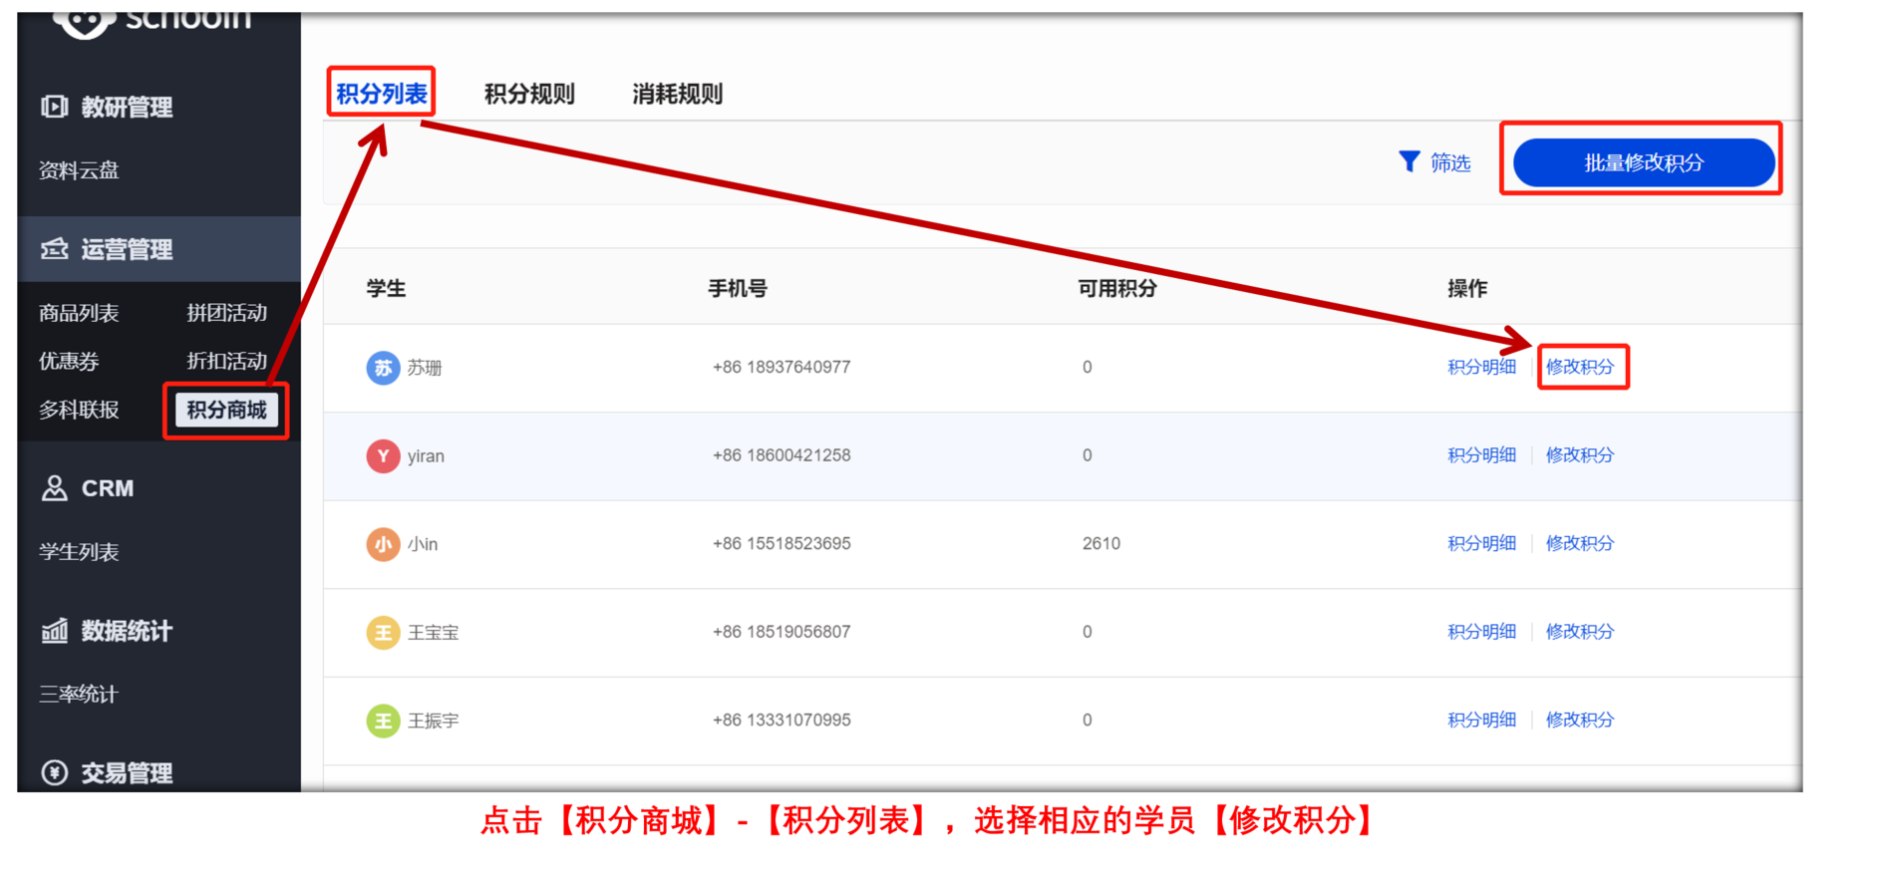Open 多科联报 in the sidebar
This screenshot has height=869, width=1886.
[79, 410]
